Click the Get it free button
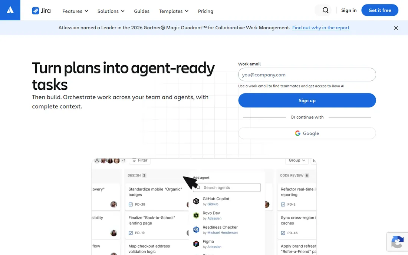 pyautogui.click(x=380, y=10)
